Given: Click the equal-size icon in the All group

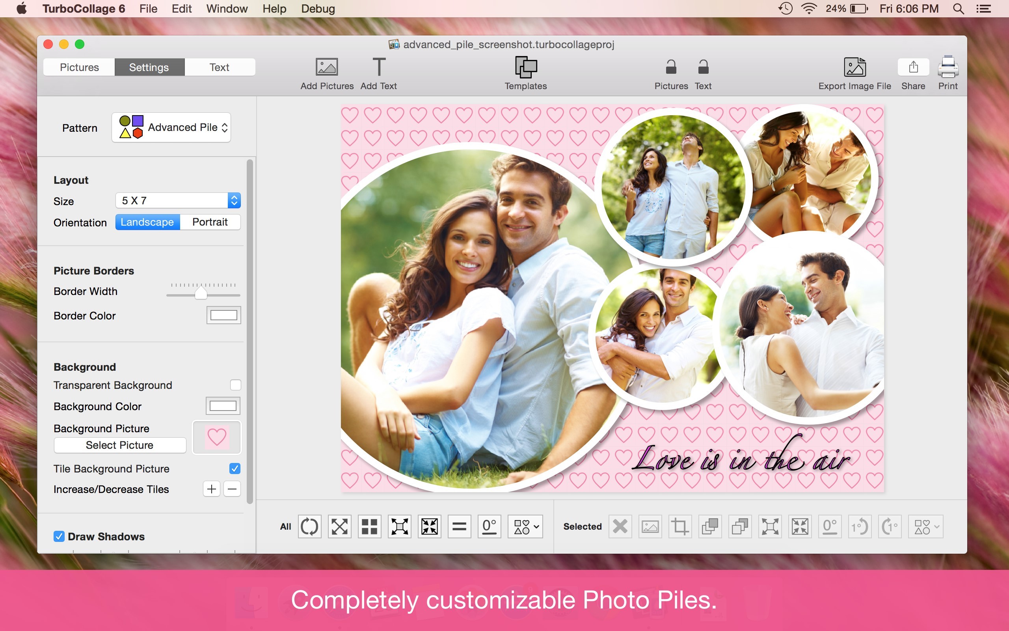Looking at the screenshot, I should click(x=459, y=526).
